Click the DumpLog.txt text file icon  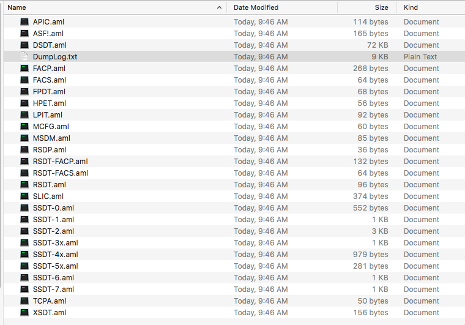click(x=24, y=57)
